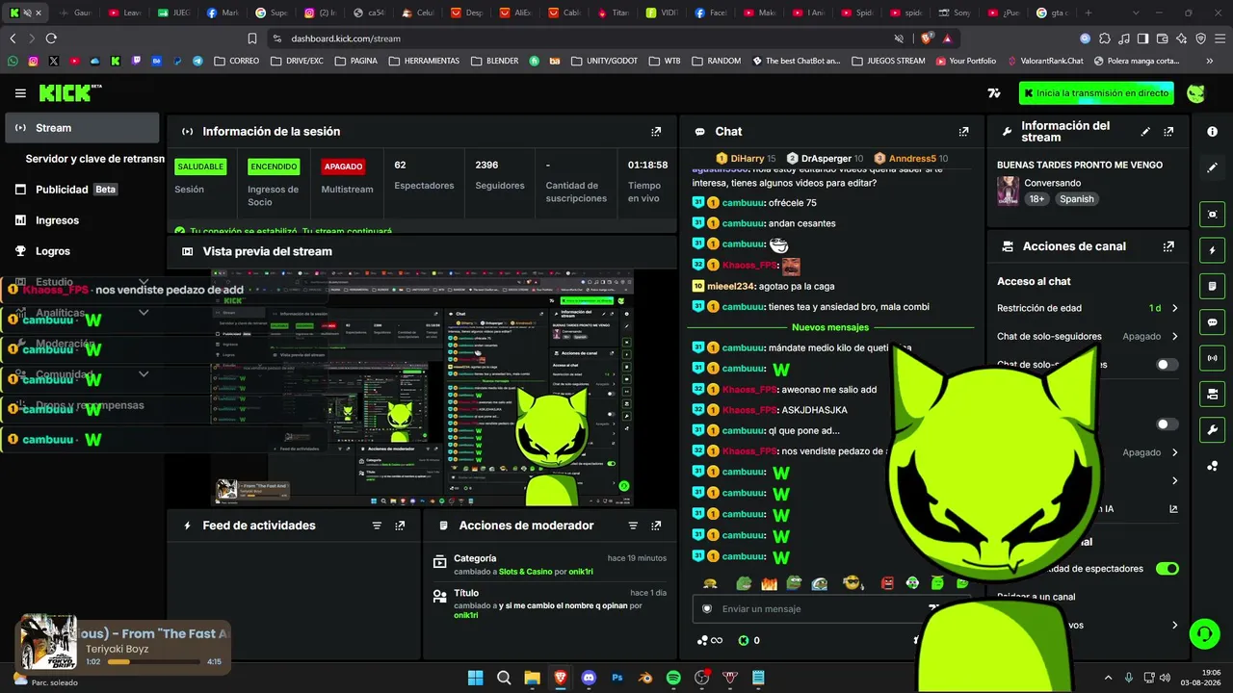Click Inicia la transmisión en directo button

coord(1096,93)
